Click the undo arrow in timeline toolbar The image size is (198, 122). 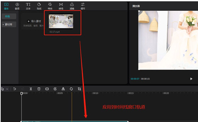15,89
